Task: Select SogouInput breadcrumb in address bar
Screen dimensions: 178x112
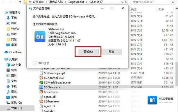Action: 76,2
